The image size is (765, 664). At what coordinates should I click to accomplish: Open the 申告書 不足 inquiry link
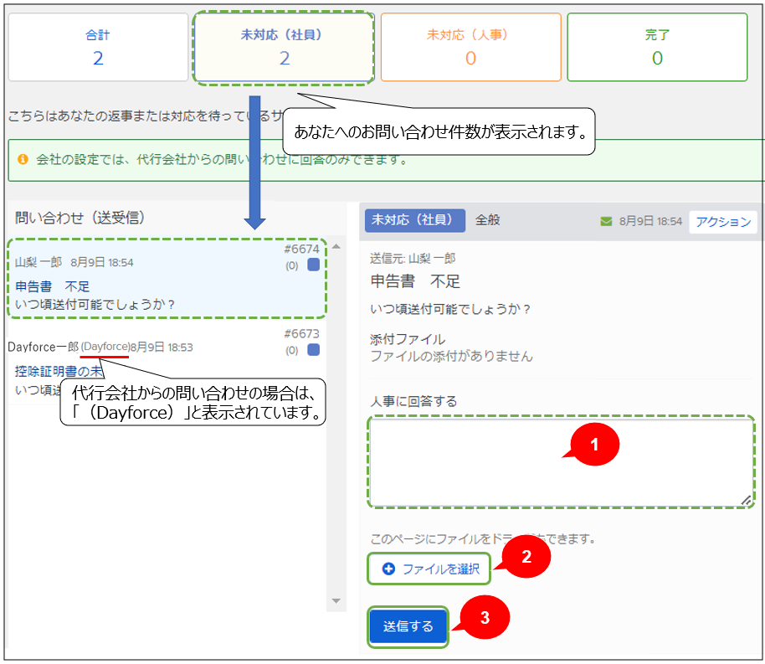(x=52, y=286)
